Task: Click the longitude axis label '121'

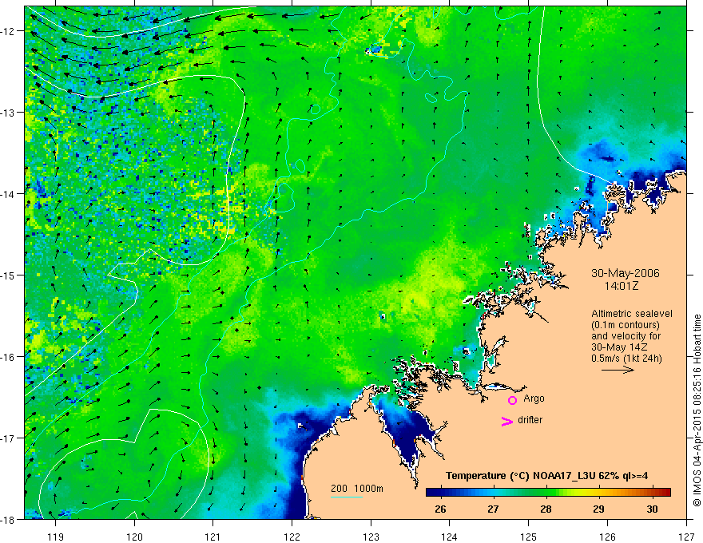Action: (213, 537)
